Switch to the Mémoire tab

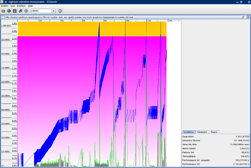pos(202,132)
